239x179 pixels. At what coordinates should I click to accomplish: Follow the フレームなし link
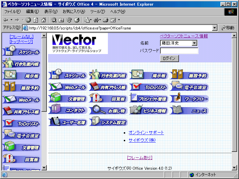(22, 37)
